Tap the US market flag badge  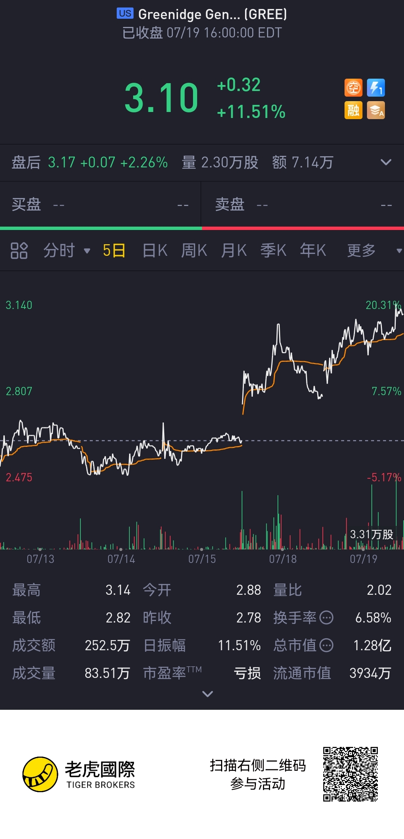pos(125,13)
